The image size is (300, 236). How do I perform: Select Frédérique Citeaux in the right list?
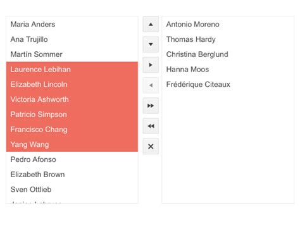[228, 84]
